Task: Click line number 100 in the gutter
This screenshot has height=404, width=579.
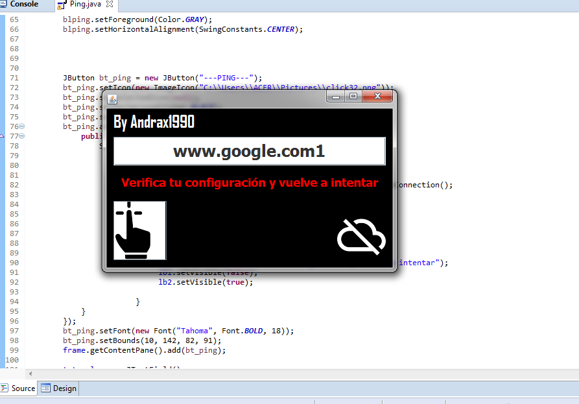Action: click(12, 360)
